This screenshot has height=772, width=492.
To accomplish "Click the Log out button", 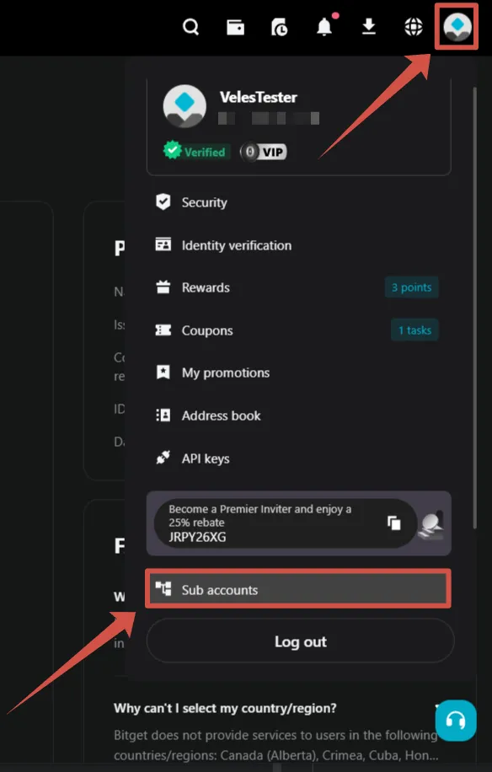I will click(x=300, y=641).
